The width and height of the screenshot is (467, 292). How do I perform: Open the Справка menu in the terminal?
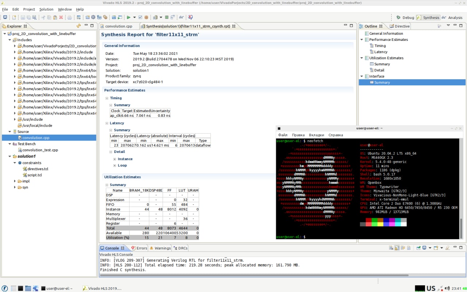pyautogui.click(x=336, y=135)
